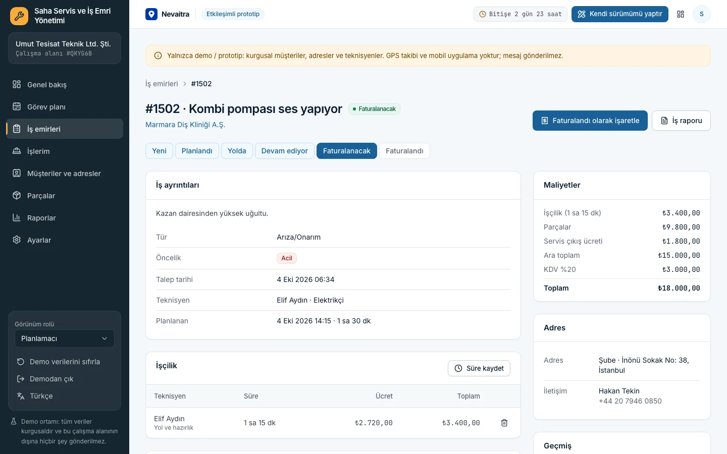Click the Toplam ₺18.000,00 value
The image size is (727, 454).
679,288
